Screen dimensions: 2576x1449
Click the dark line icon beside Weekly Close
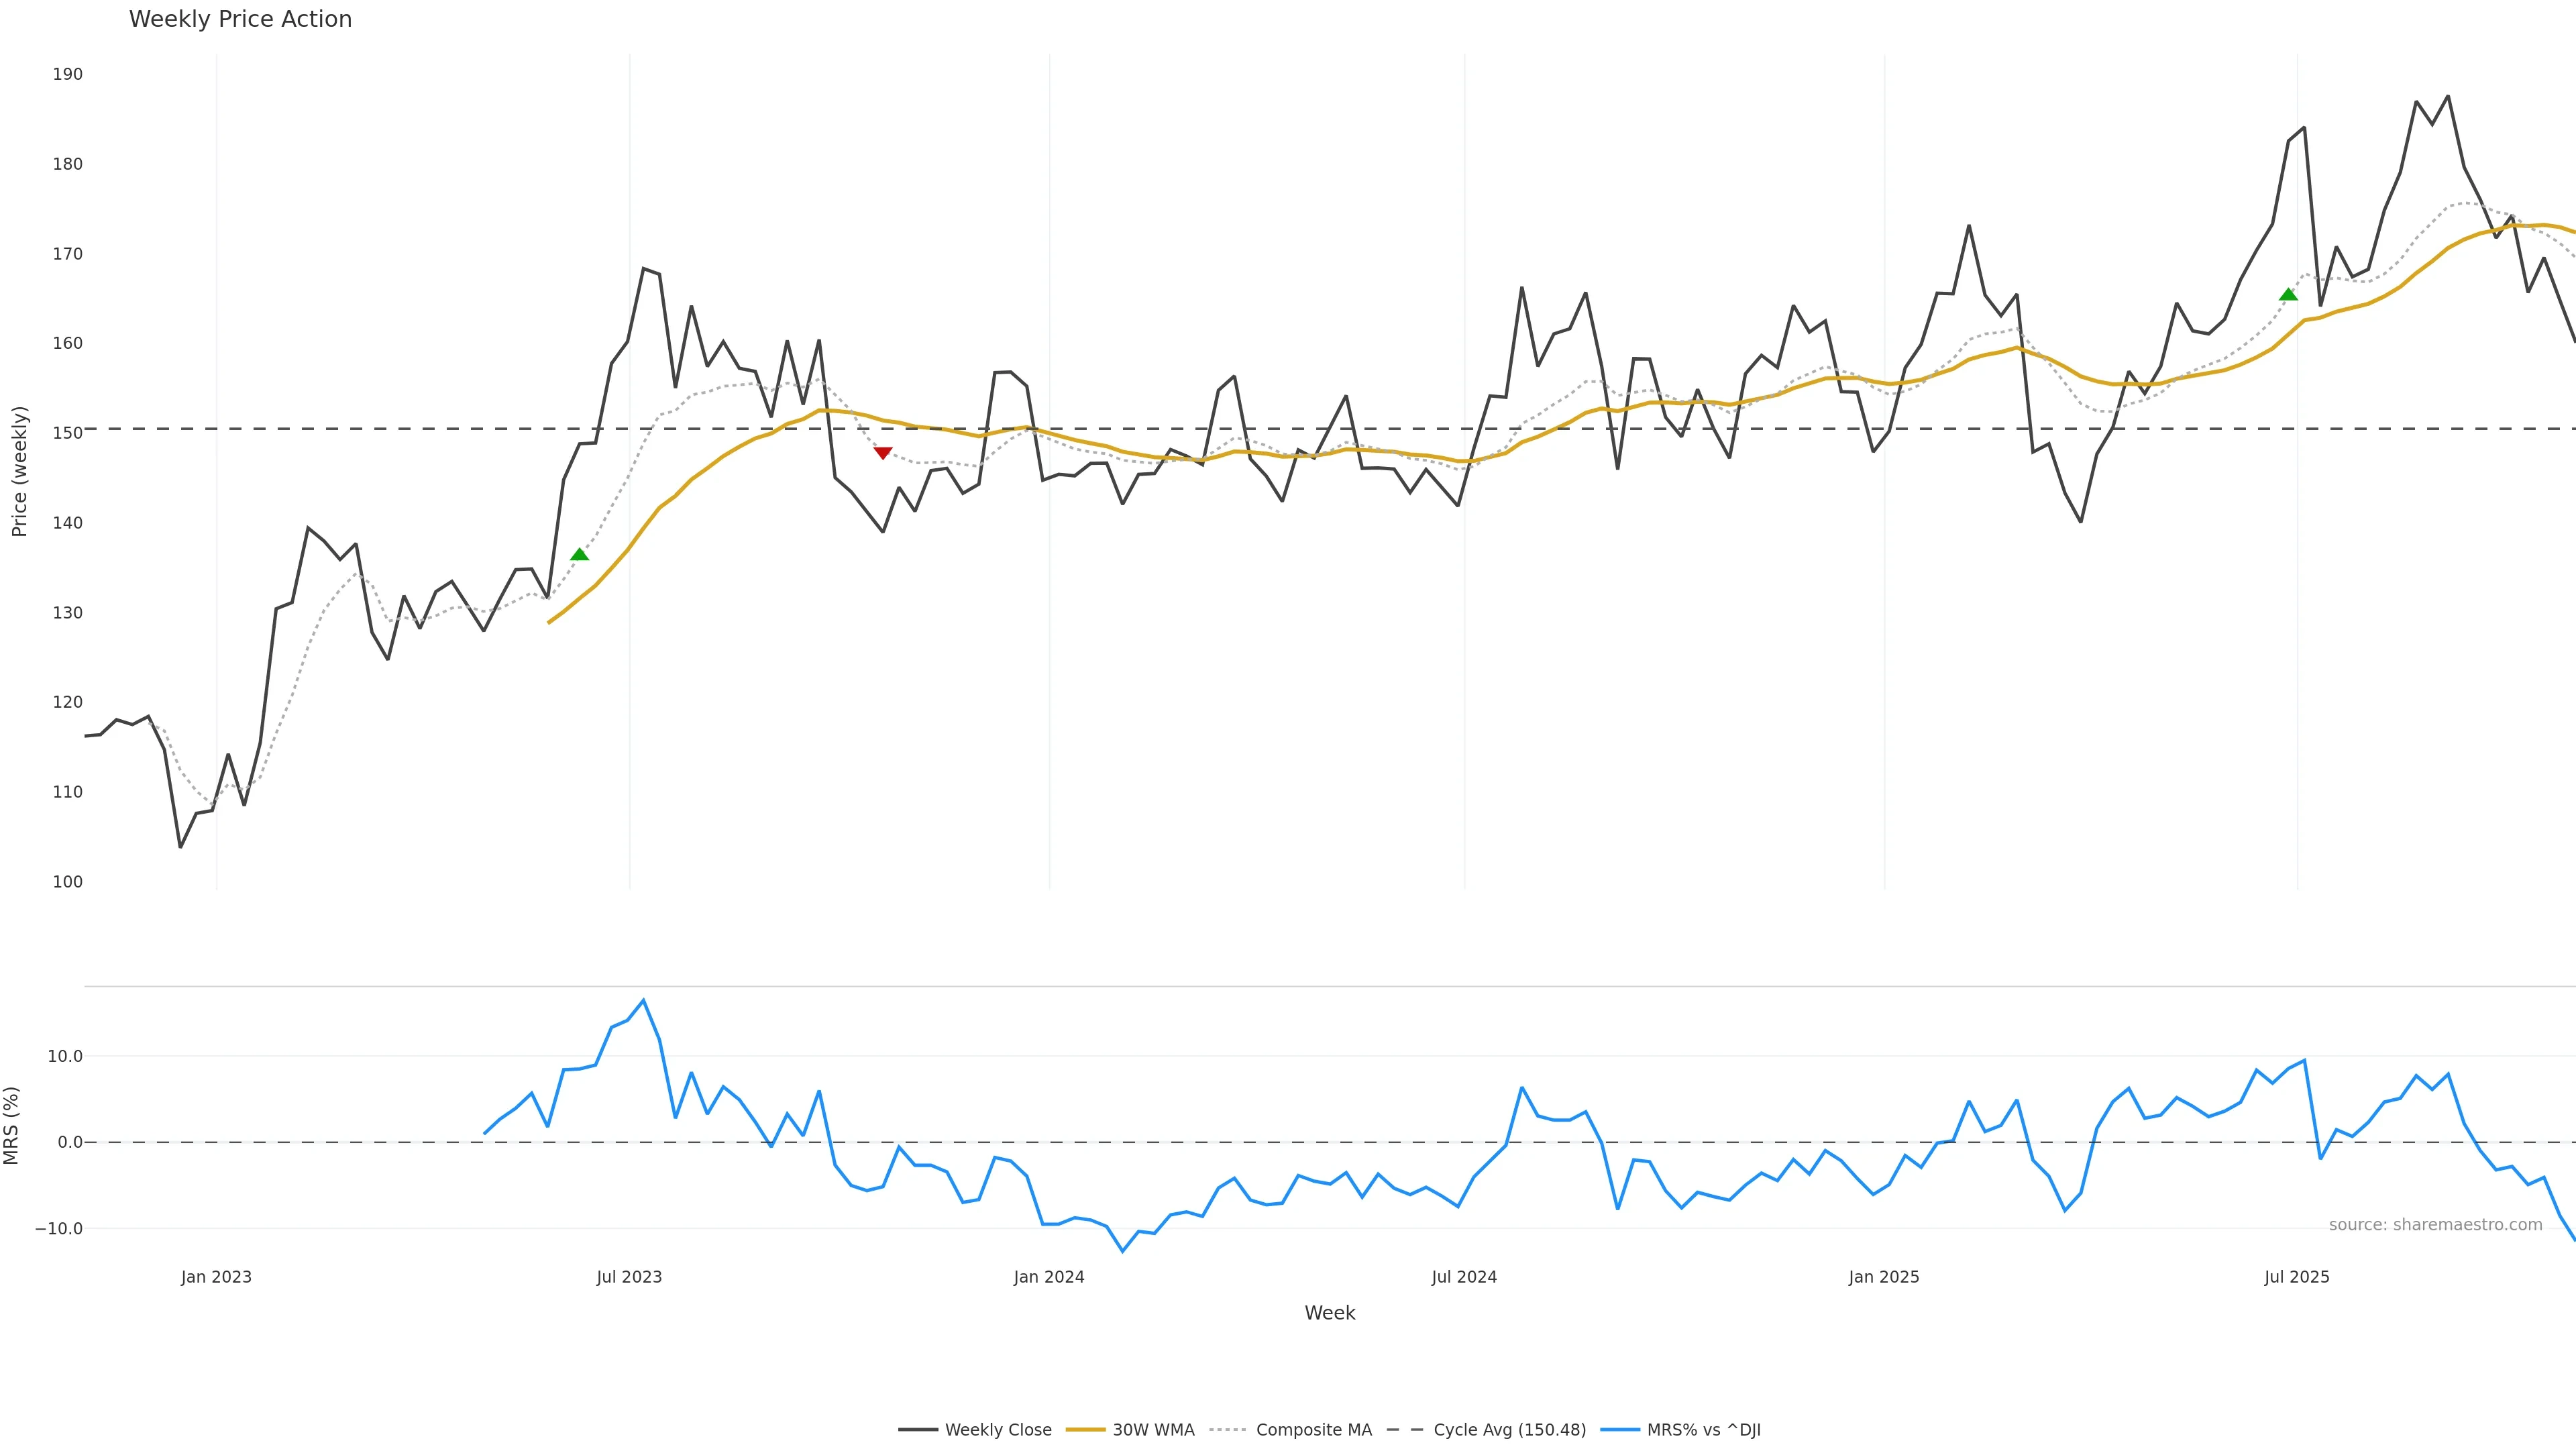(917, 1430)
